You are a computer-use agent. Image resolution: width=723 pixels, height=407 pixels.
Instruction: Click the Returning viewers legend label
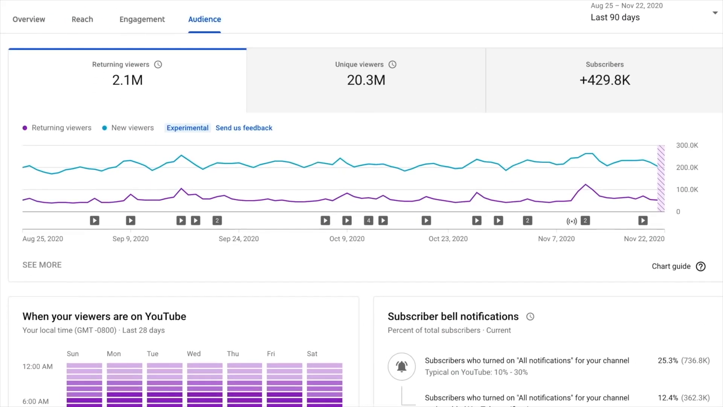[61, 128]
